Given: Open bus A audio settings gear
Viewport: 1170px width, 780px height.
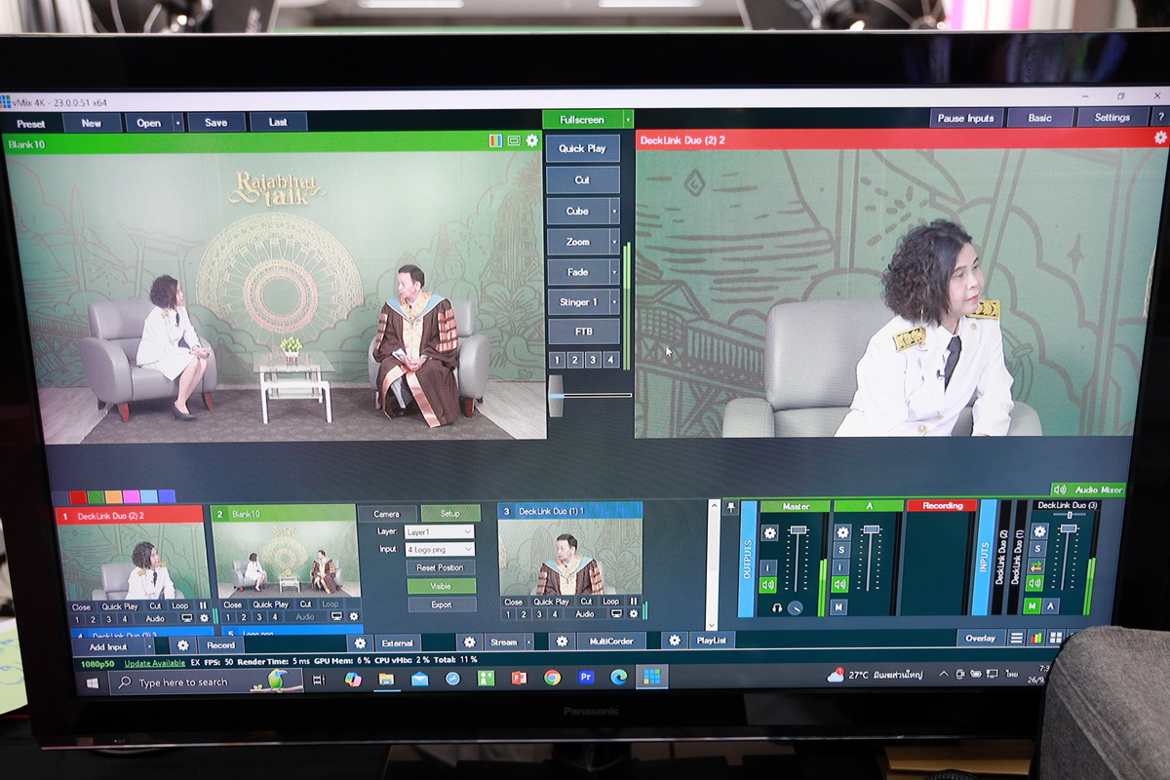Looking at the screenshot, I should [x=842, y=531].
